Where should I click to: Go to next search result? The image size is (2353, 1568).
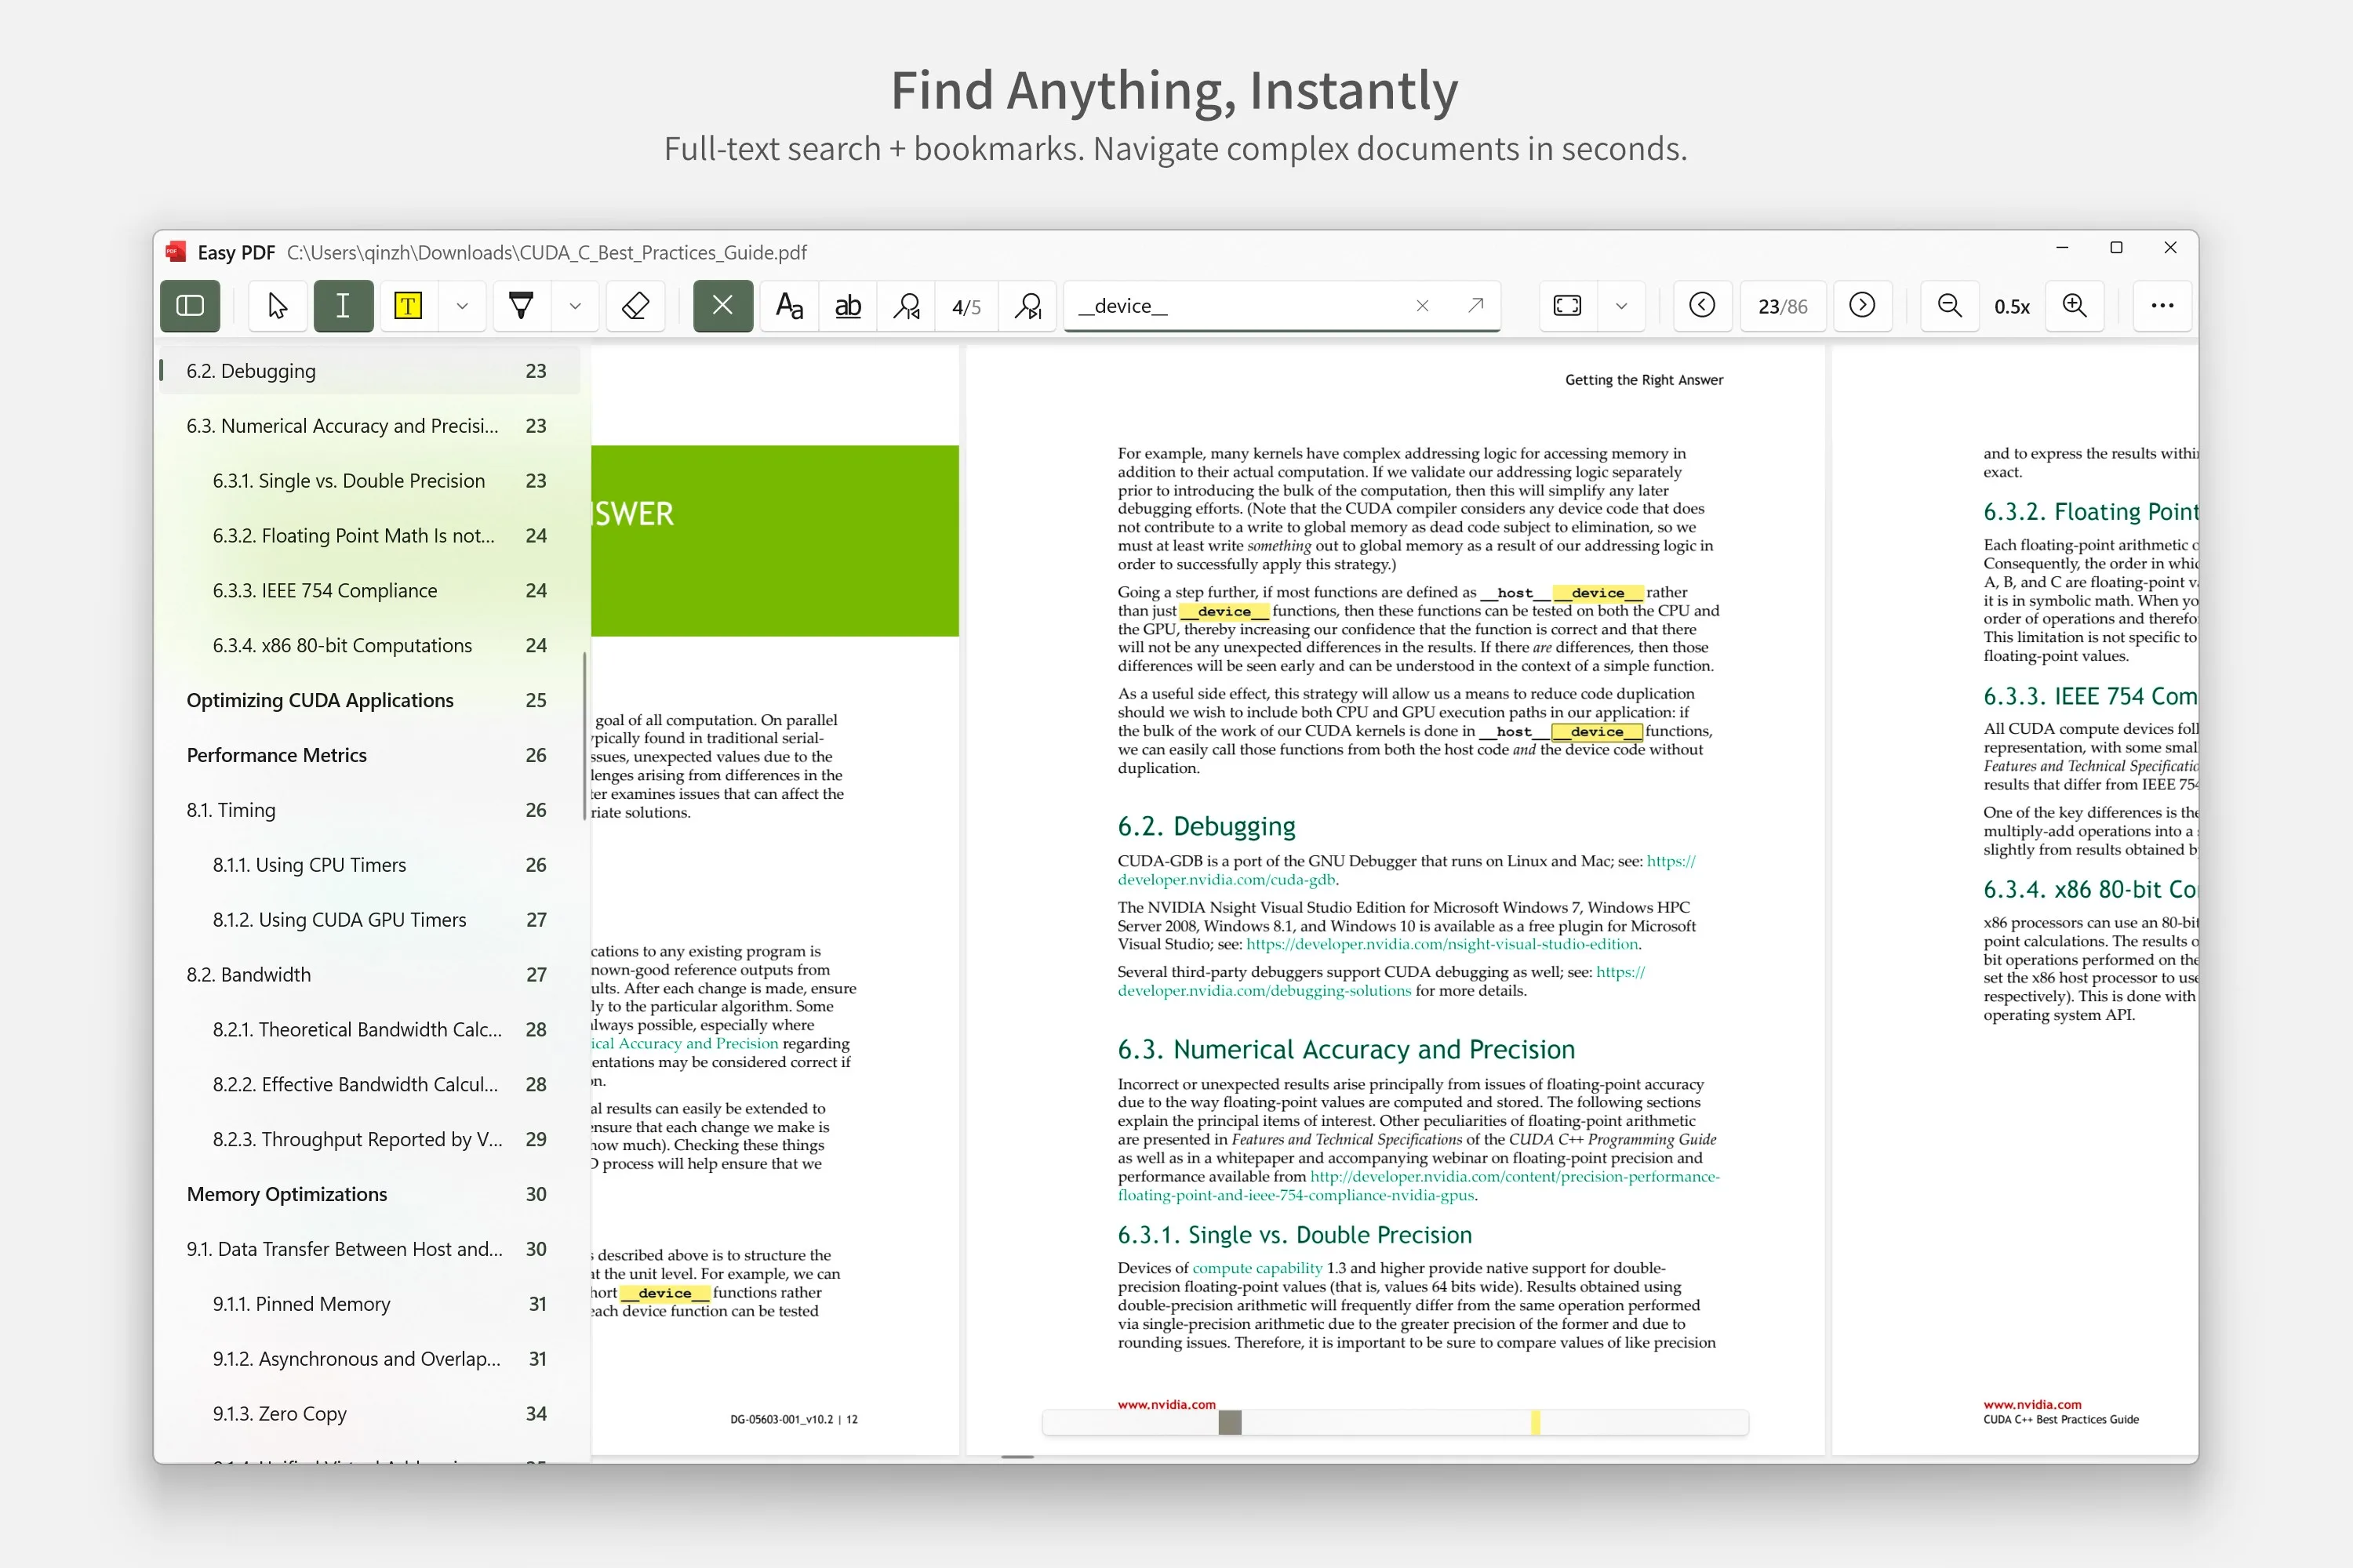(x=1028, y=306)
